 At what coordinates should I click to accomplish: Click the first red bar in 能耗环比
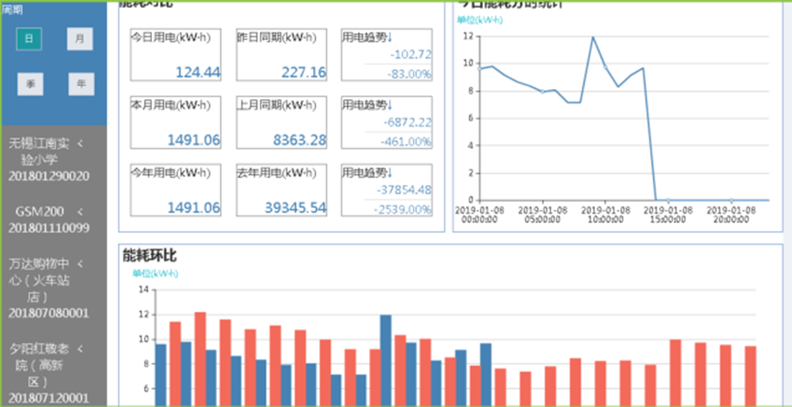pos(175,363)
